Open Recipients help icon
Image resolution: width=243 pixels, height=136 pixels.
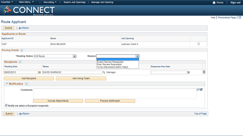20,62
